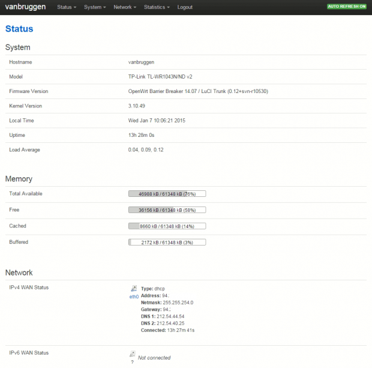Click the DNS 1 address 212.54.44.54
372x368 pixels.
tap(172, 316)
